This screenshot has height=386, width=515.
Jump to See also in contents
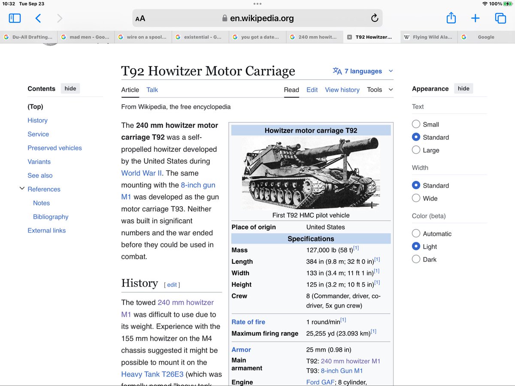click(x=40, y=175)
